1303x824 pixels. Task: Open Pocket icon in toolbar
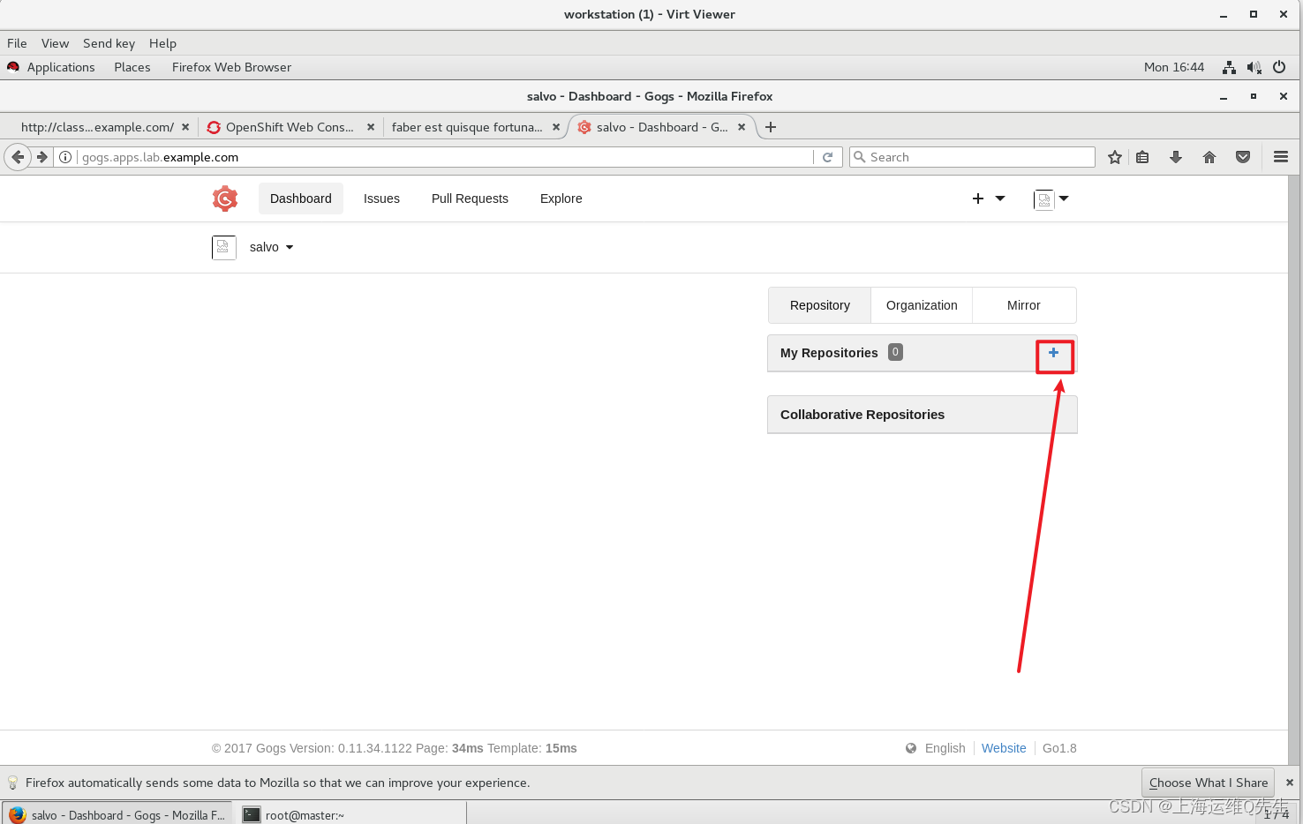(1243, 157)
